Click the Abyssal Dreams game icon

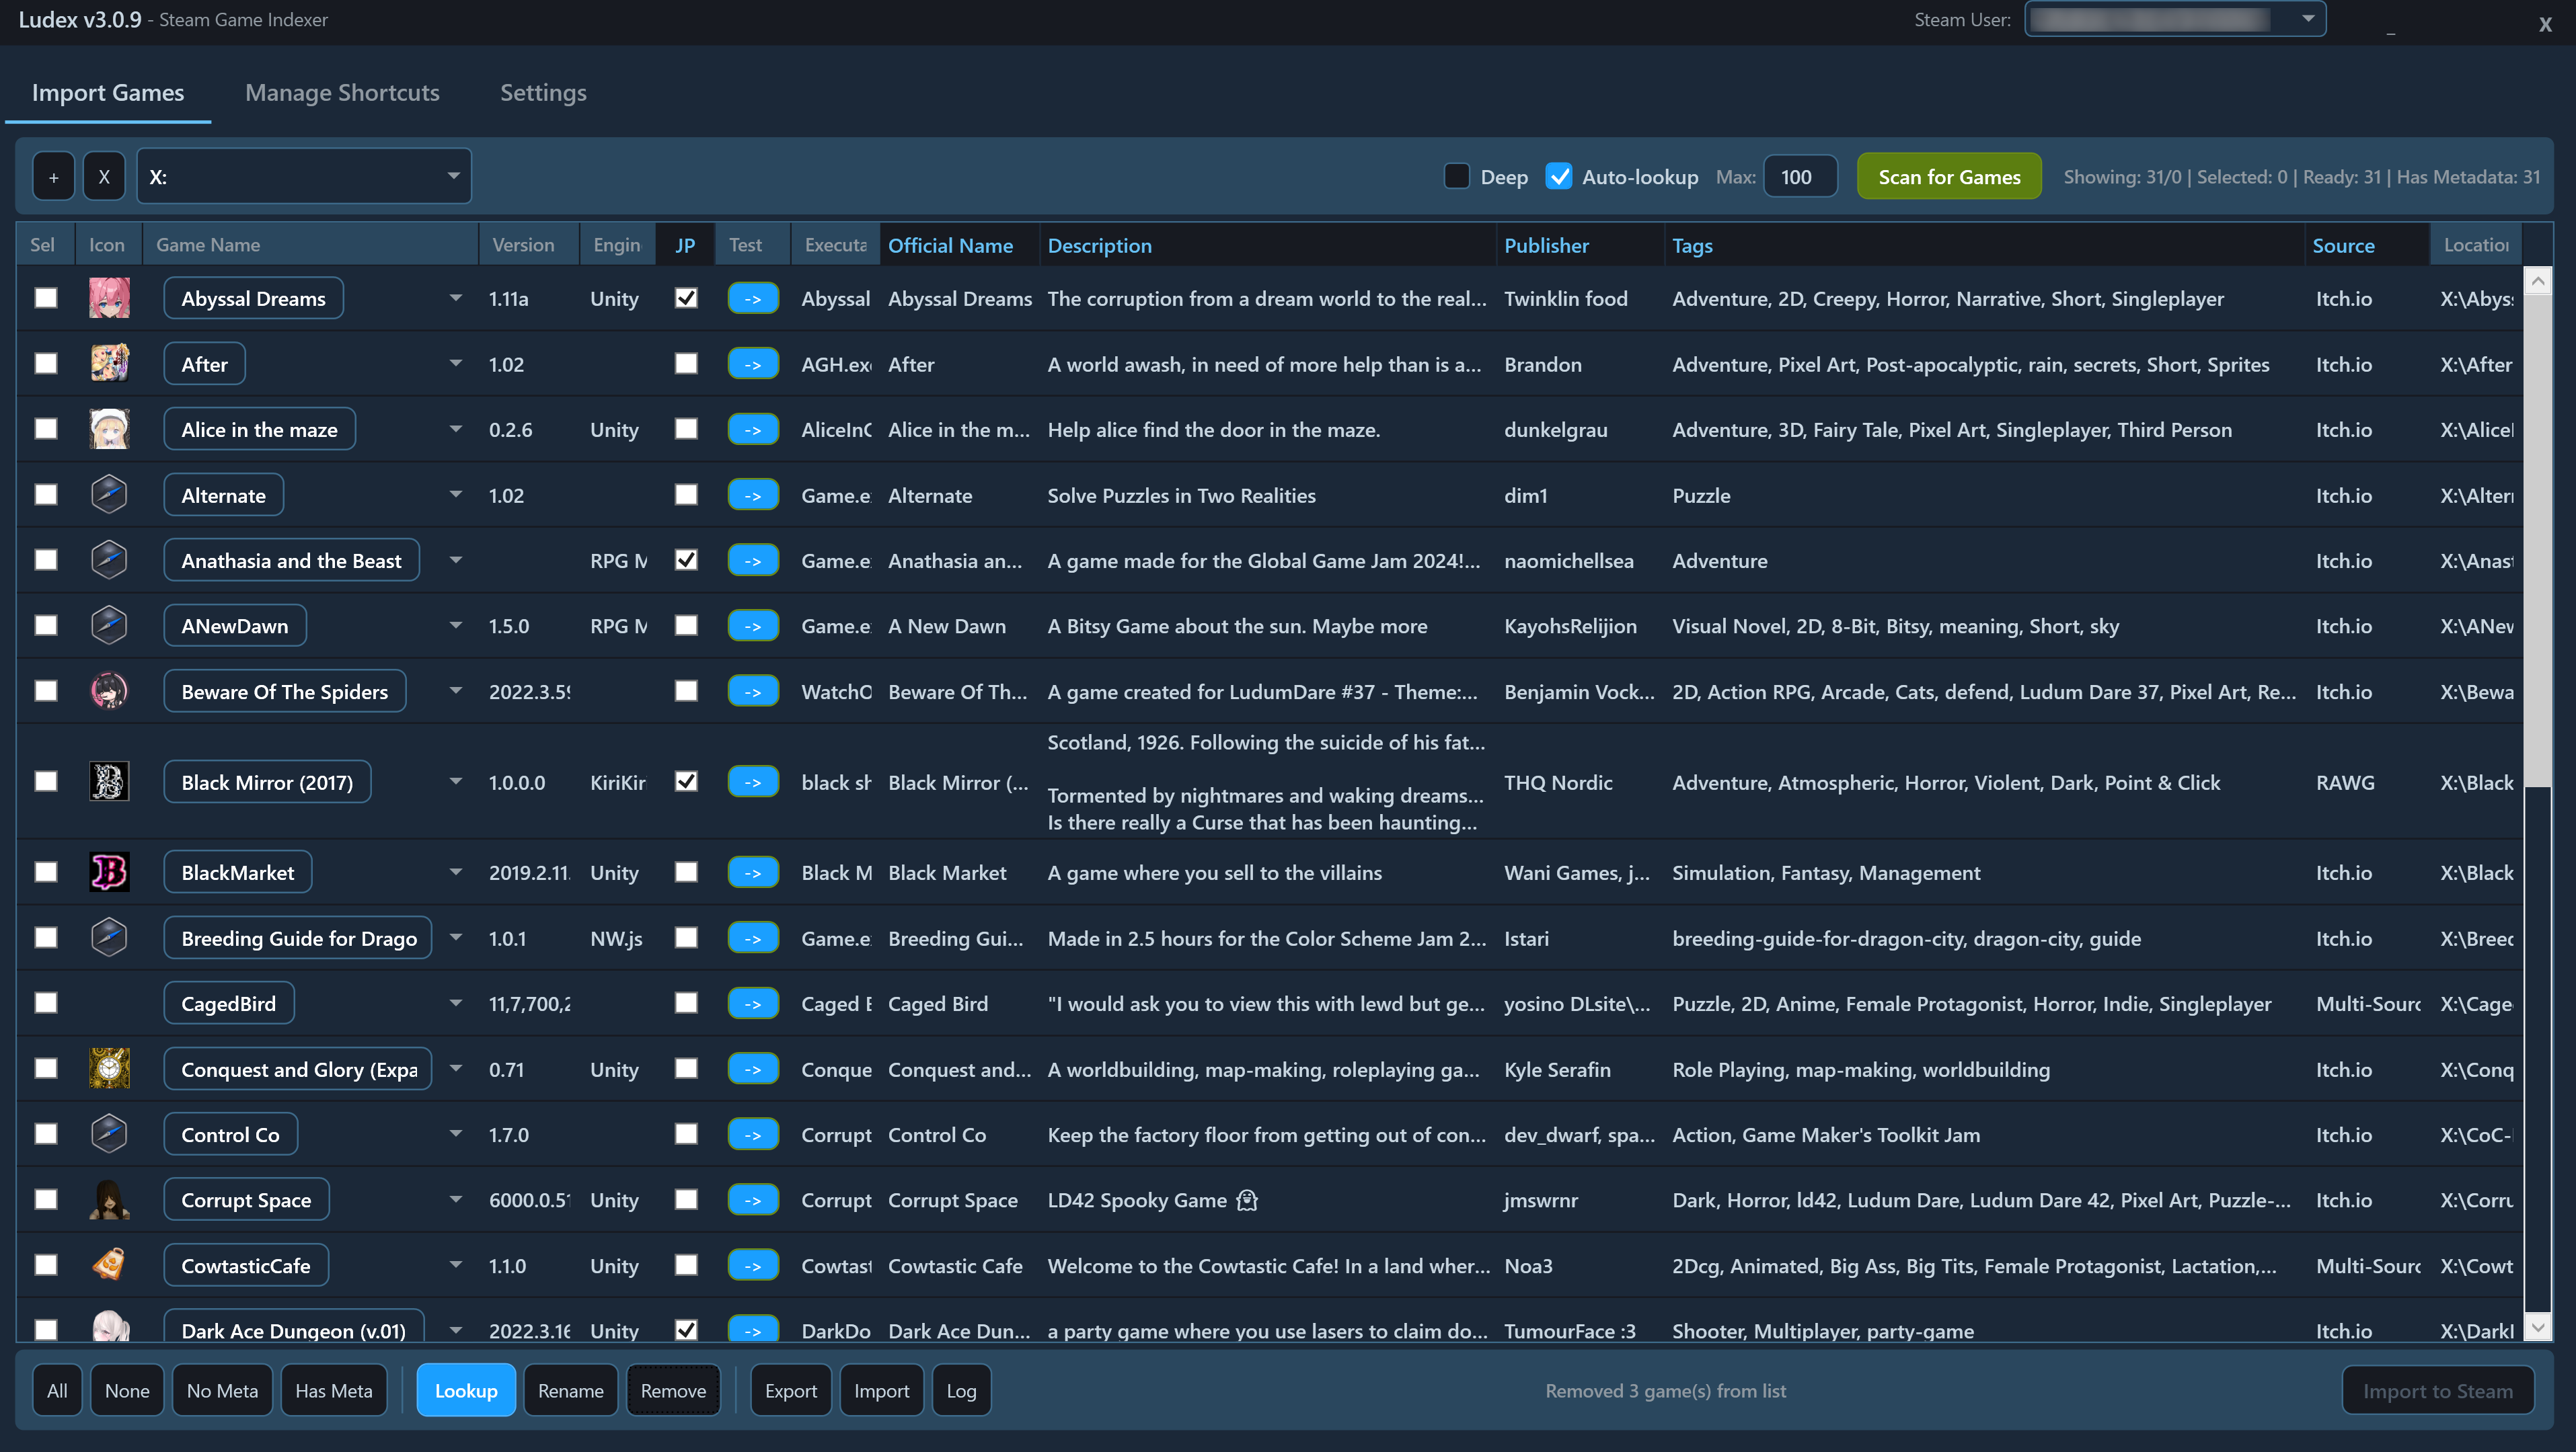pos(109,298)
